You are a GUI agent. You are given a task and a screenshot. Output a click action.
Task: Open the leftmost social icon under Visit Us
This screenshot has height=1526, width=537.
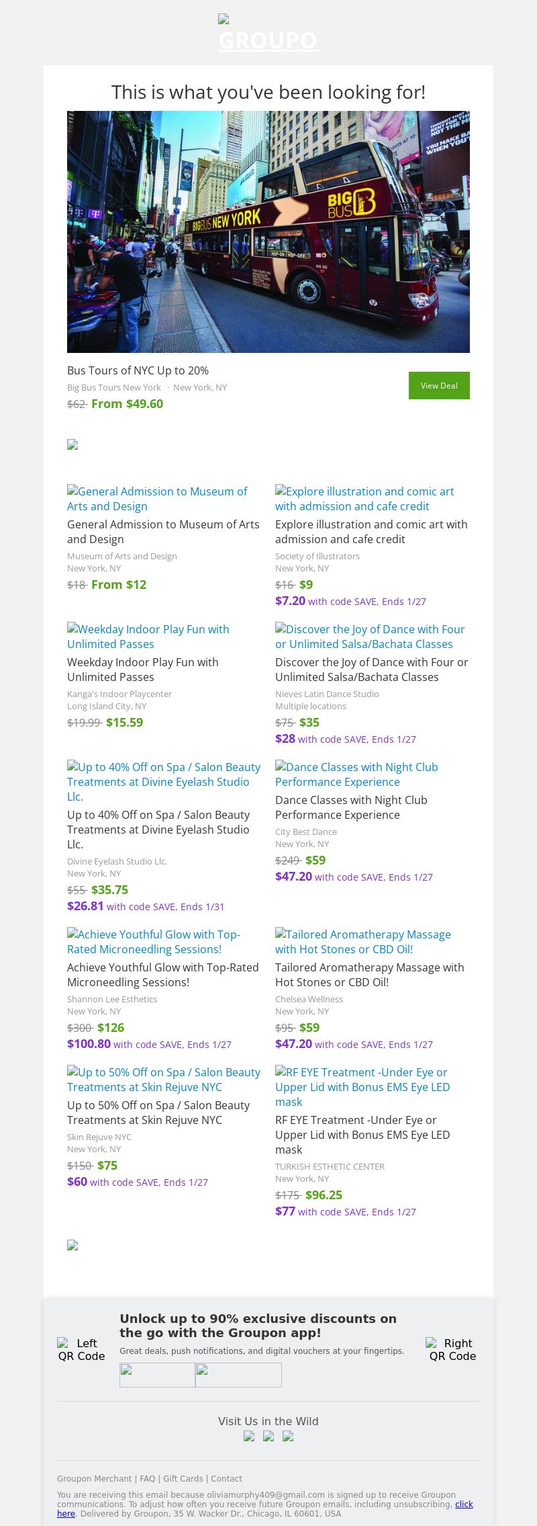(249, 1436)
